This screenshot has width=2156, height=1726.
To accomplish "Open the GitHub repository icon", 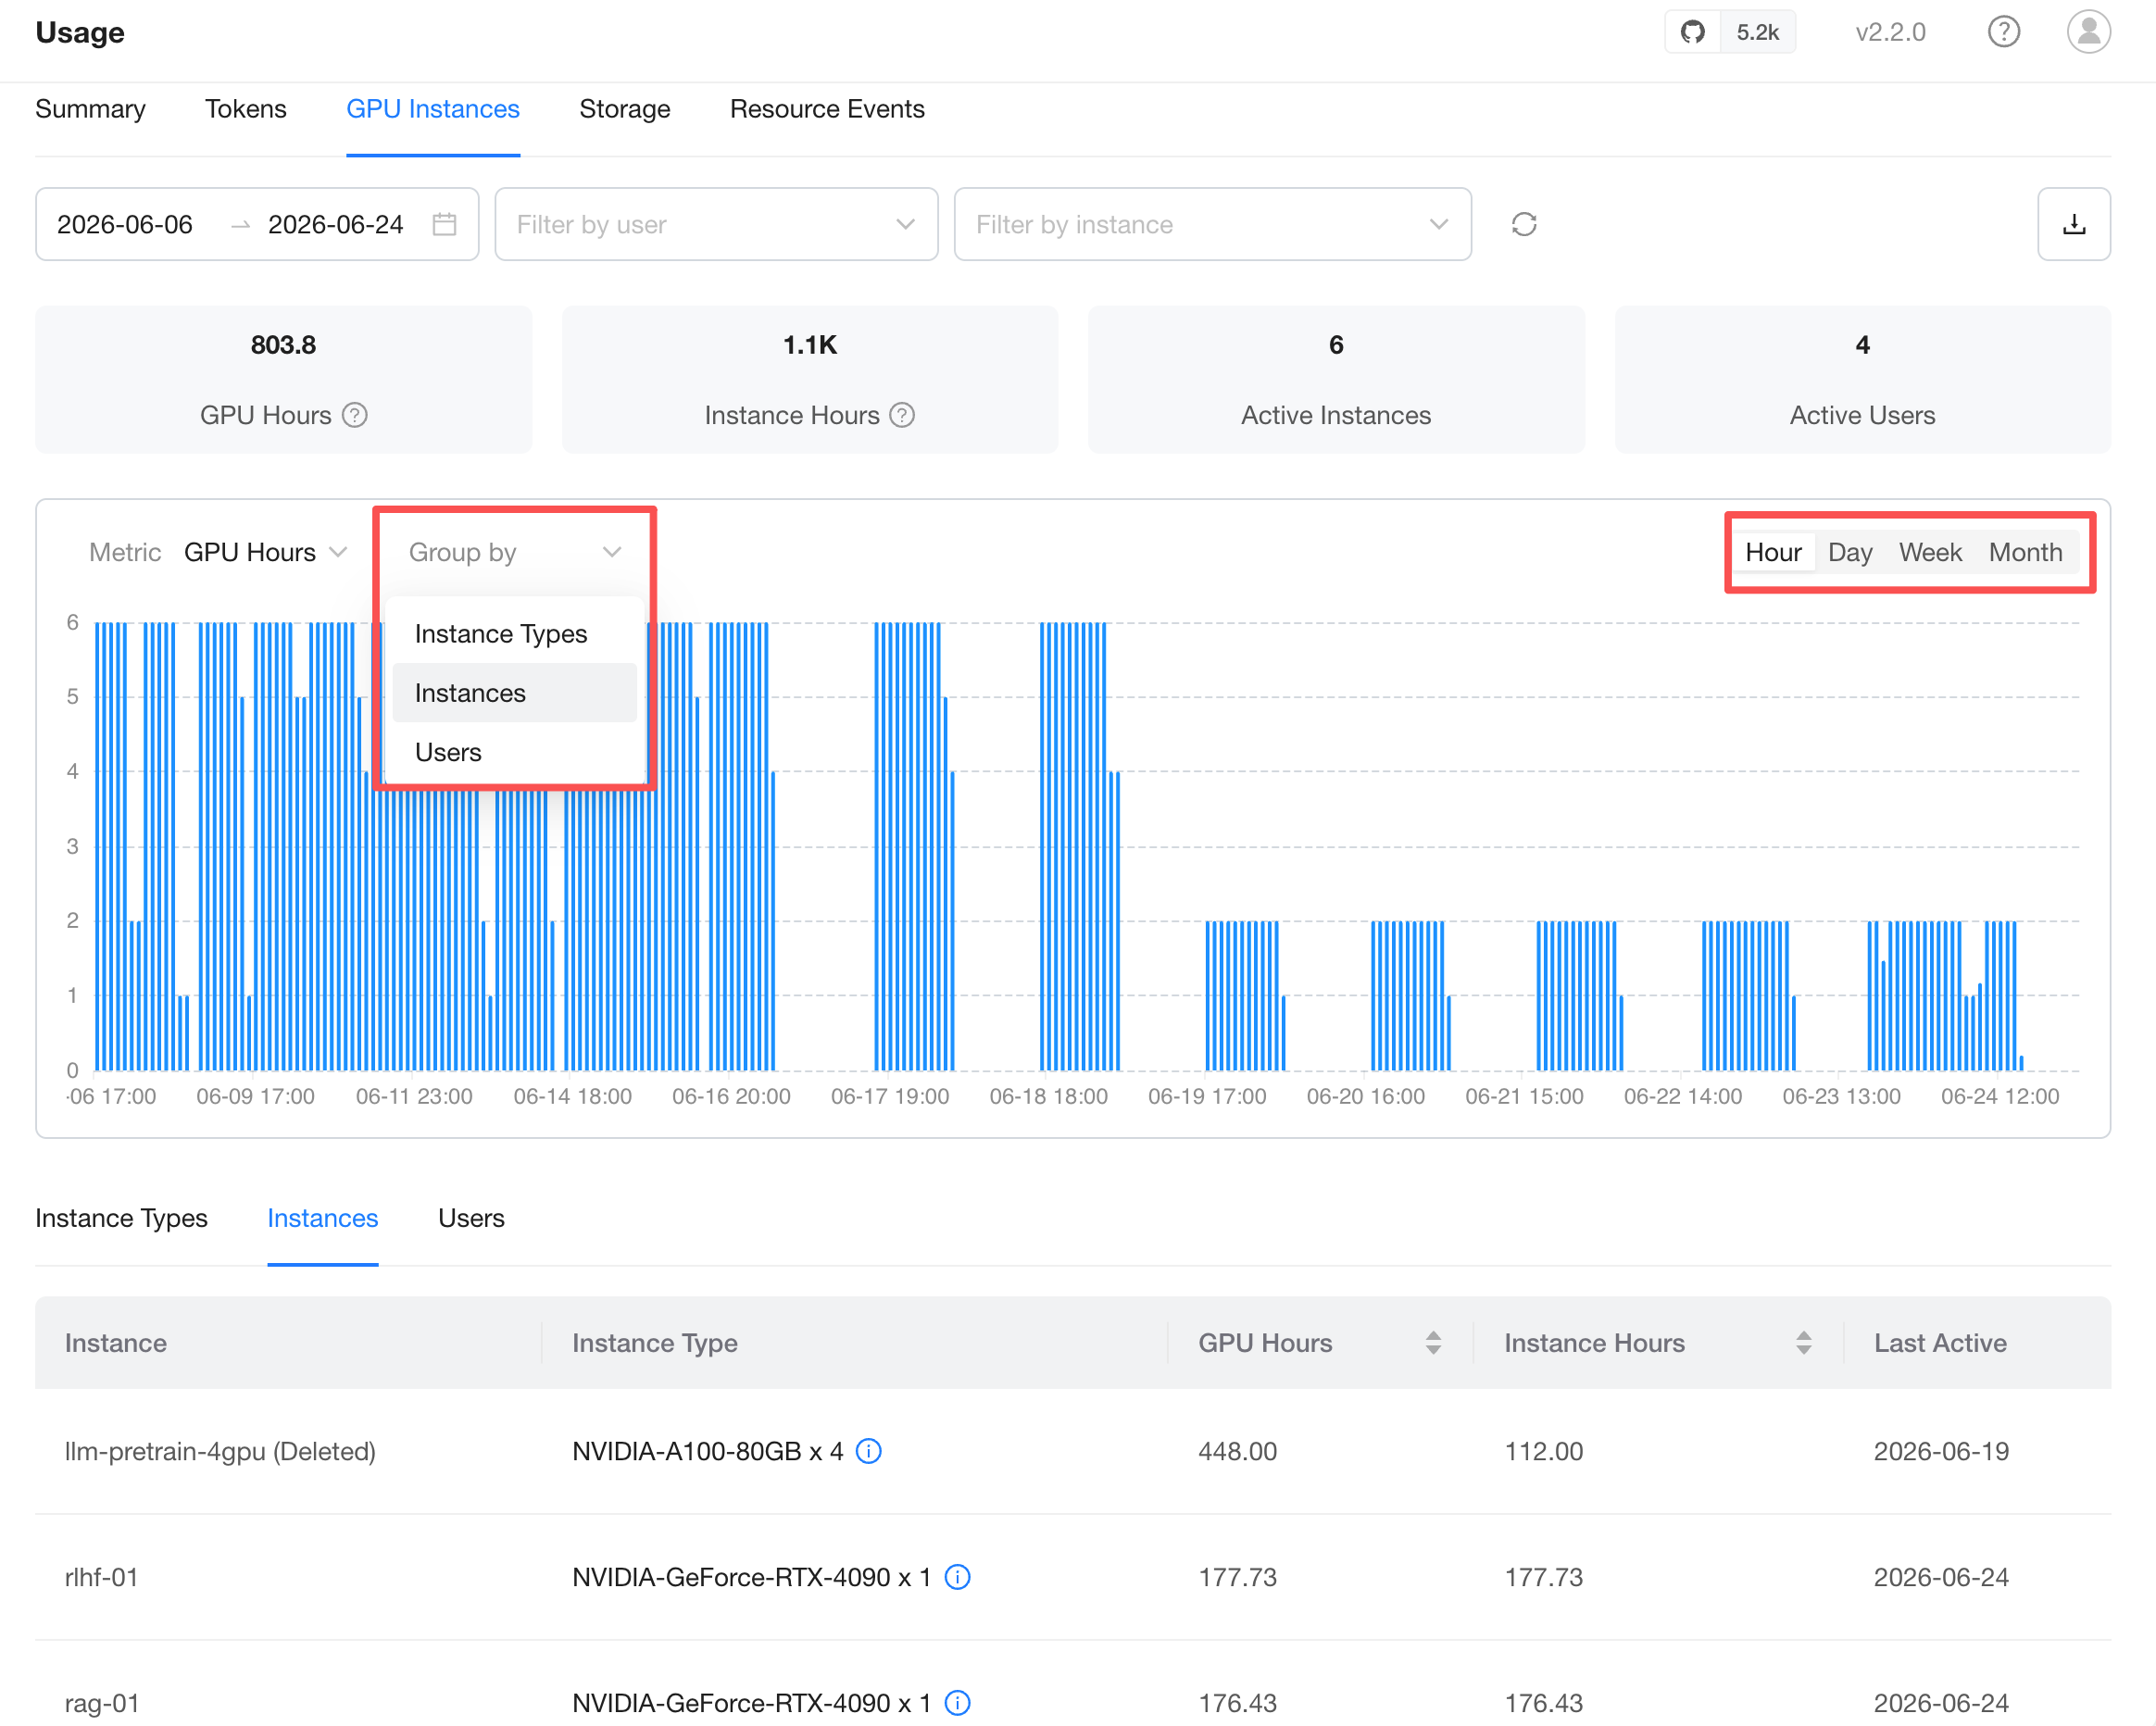I will click(1692, 32).
